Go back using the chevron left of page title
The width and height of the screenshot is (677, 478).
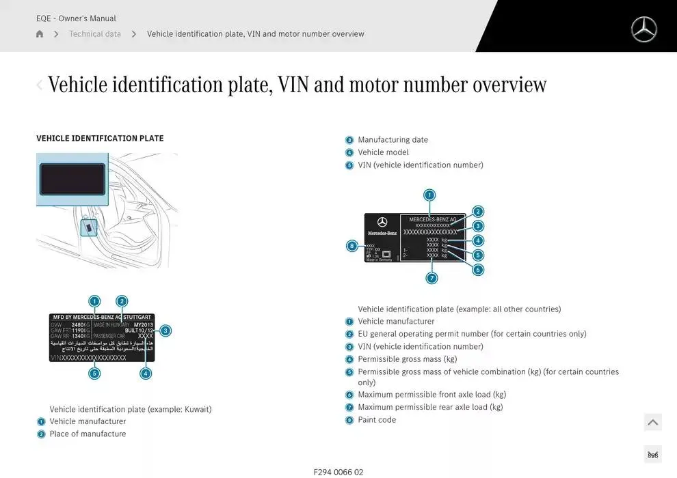tap(40, 85)
